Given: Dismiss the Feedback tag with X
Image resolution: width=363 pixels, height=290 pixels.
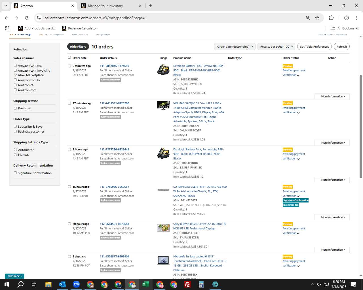Looking at the screenshot, I should point(21,276).
